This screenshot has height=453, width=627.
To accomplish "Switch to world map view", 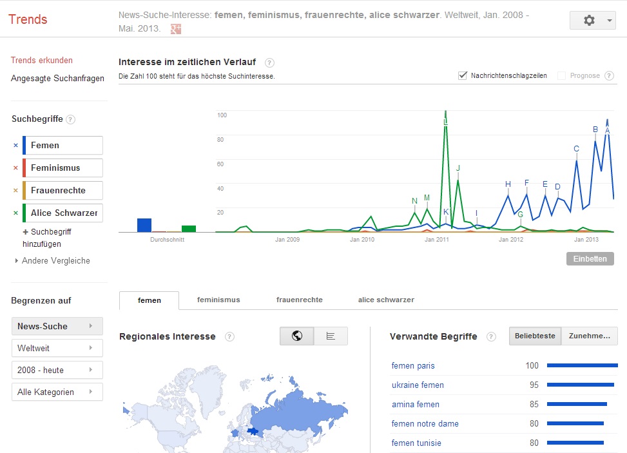I will tap(296, 336).
